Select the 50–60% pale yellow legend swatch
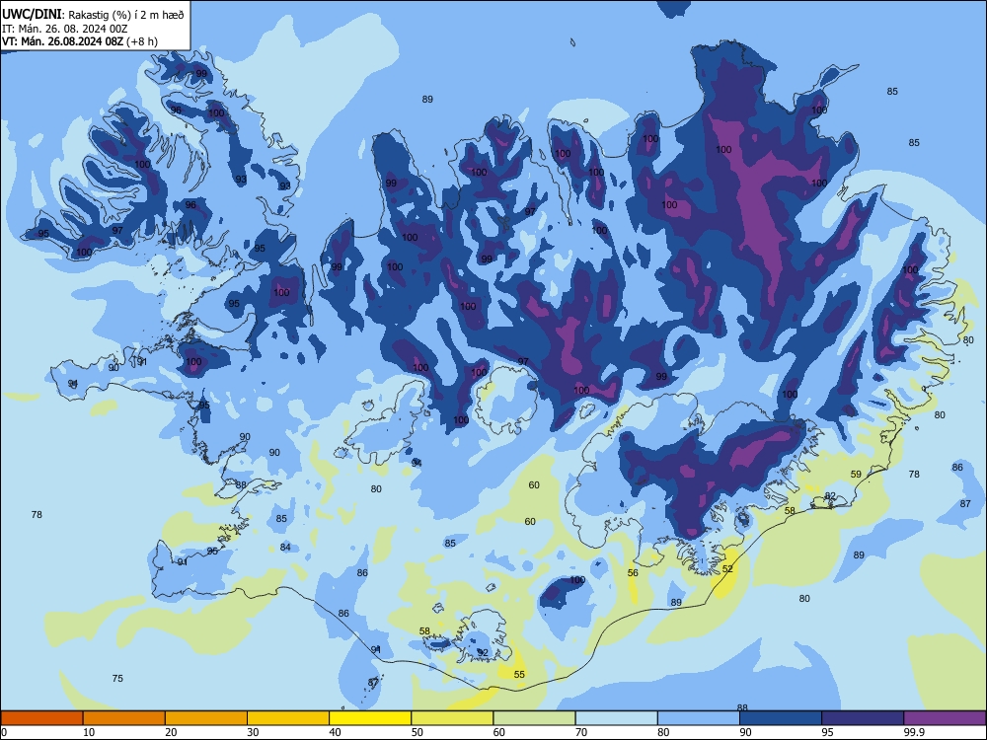 coord(452,718)
